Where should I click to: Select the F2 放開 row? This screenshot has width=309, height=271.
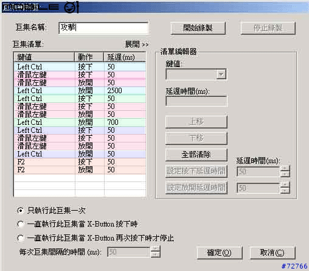coord(80,170)
